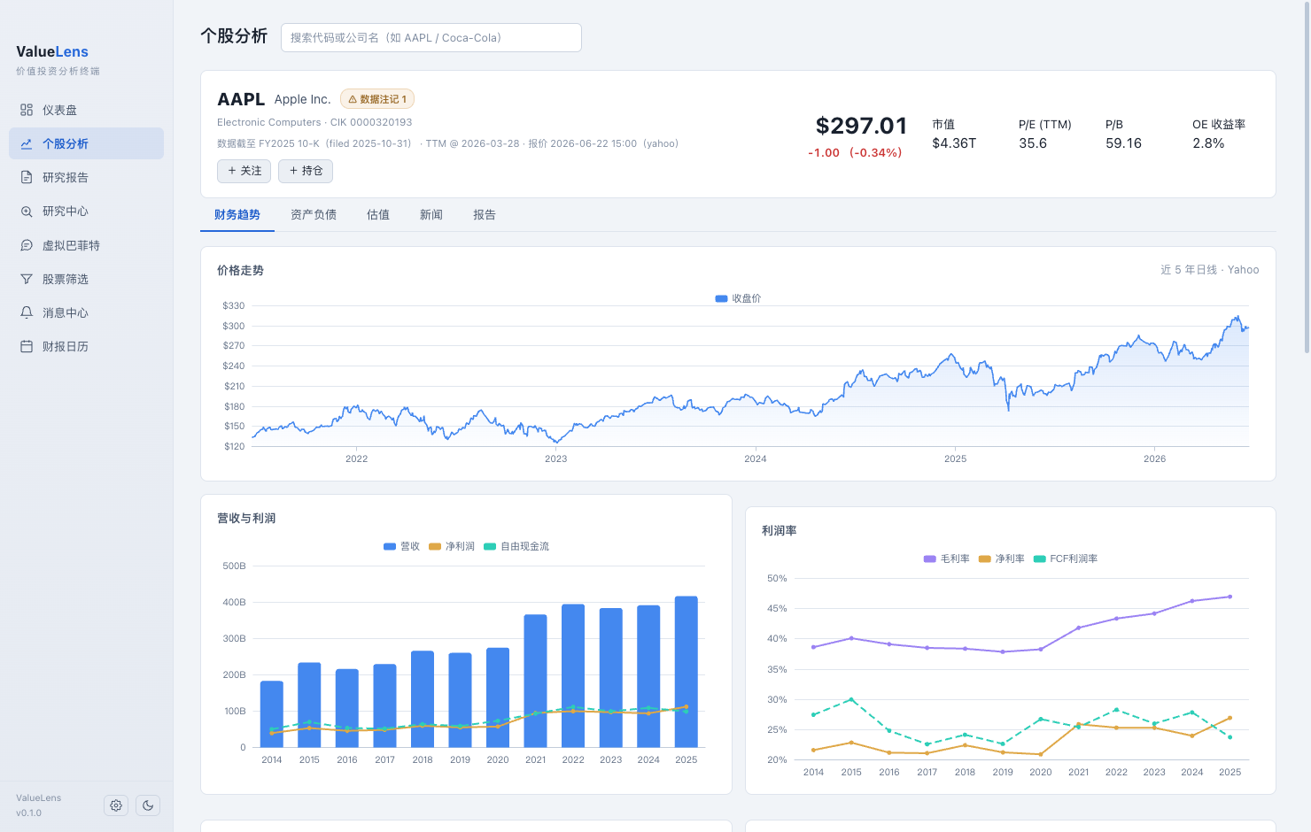Add AAPL to watchlist with 关注
1311x832 pixels.
(244, 171)
